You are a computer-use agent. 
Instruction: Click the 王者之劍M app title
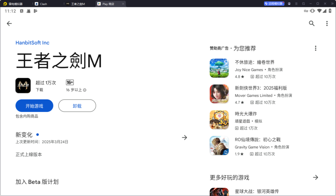tap(59, 61)
